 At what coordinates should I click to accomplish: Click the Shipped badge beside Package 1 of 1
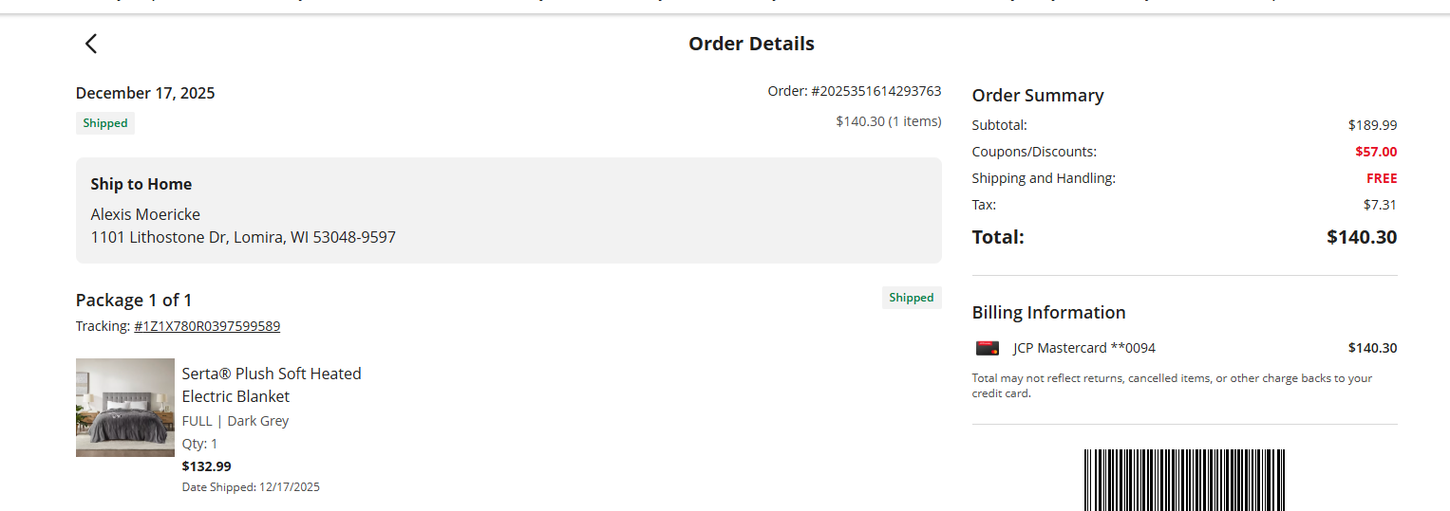[x=912, y=298]
